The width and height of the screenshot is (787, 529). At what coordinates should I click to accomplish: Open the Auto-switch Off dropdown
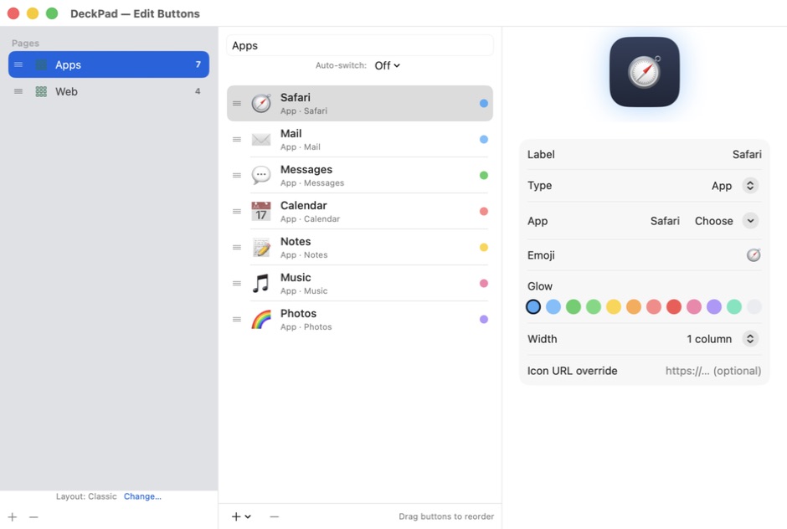[387, 66]
